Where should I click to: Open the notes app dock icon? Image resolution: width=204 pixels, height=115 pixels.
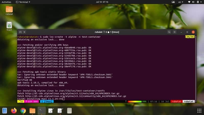click(x=69, y=111)
